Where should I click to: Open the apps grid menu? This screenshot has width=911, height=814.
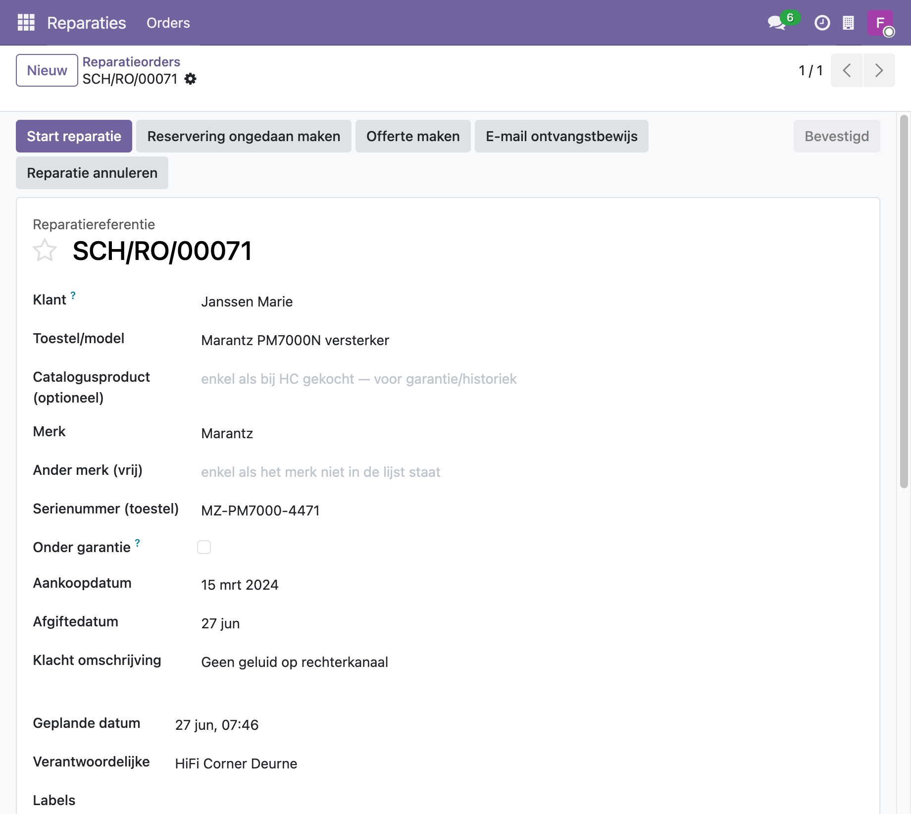point(26,23)
